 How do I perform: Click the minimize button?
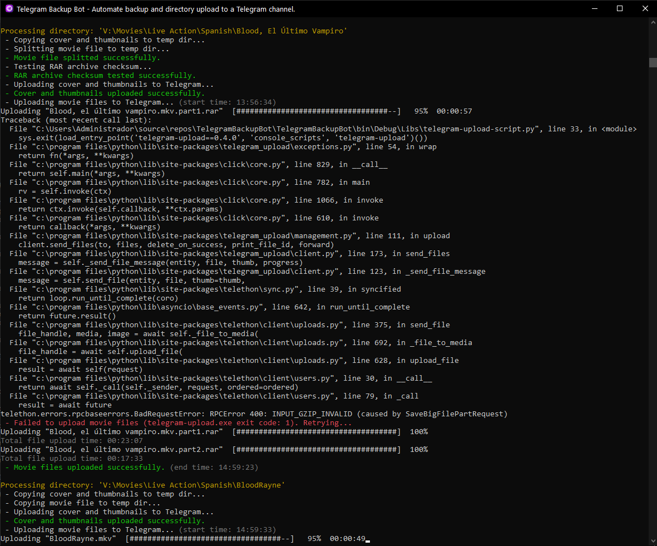(x=595, y=9)
